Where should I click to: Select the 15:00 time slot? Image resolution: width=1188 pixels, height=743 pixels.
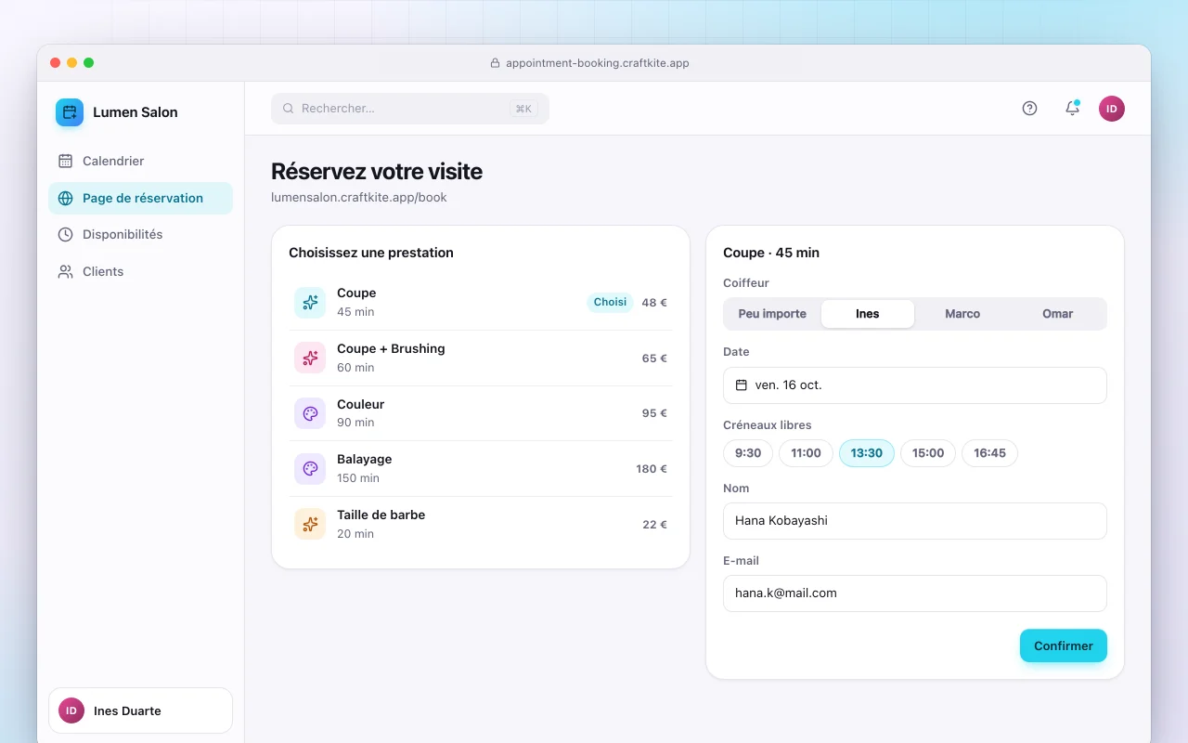click(928, 453)
